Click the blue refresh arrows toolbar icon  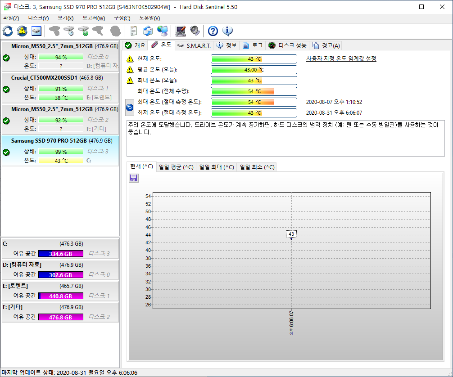pos(8,31)
